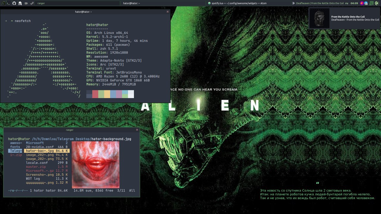Select the red 'i~.zip' entry in ranger's left column
The height and width of the screenshot is (214, 381).
(x=16, y=155)
